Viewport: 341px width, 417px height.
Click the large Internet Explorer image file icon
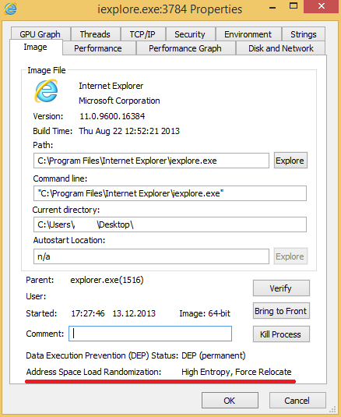click(46, 91)
